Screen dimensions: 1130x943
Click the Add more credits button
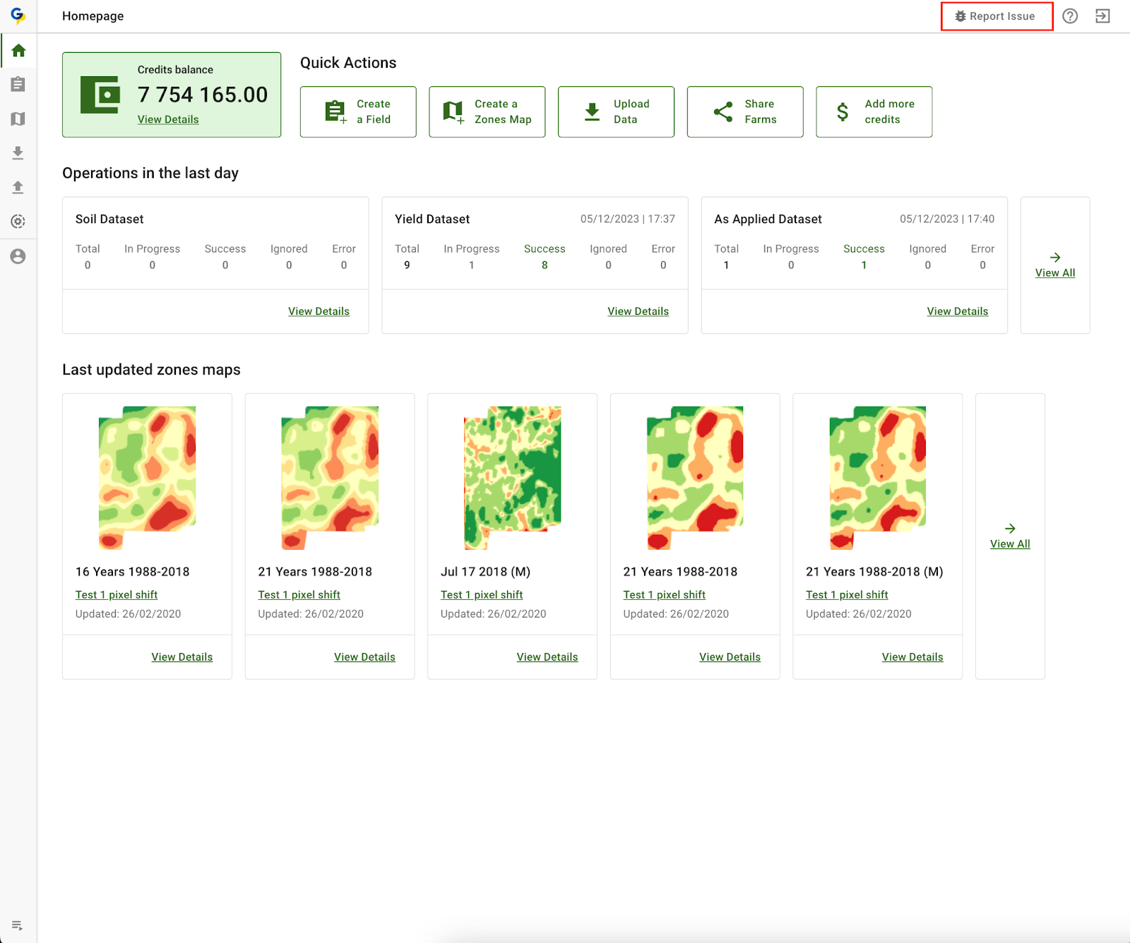tap(874, 112)
